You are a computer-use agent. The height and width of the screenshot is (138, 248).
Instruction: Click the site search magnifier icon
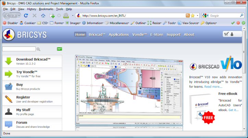(x=38, y=49)
